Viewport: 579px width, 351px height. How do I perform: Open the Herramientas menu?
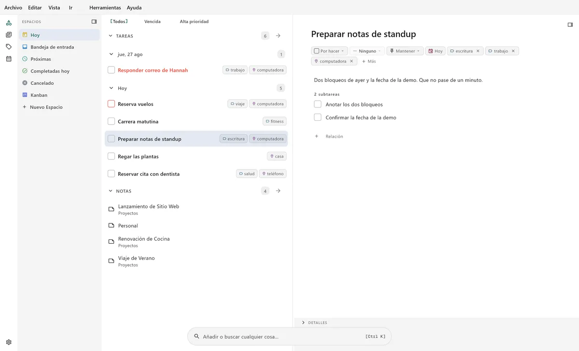click(x=105, y=8)
